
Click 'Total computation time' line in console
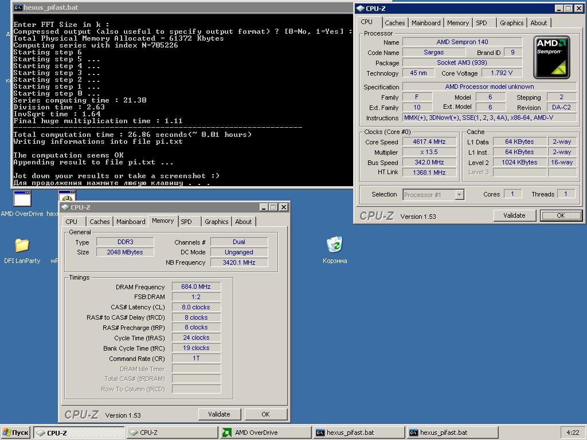pyautogui.click(x=132, y=135)
